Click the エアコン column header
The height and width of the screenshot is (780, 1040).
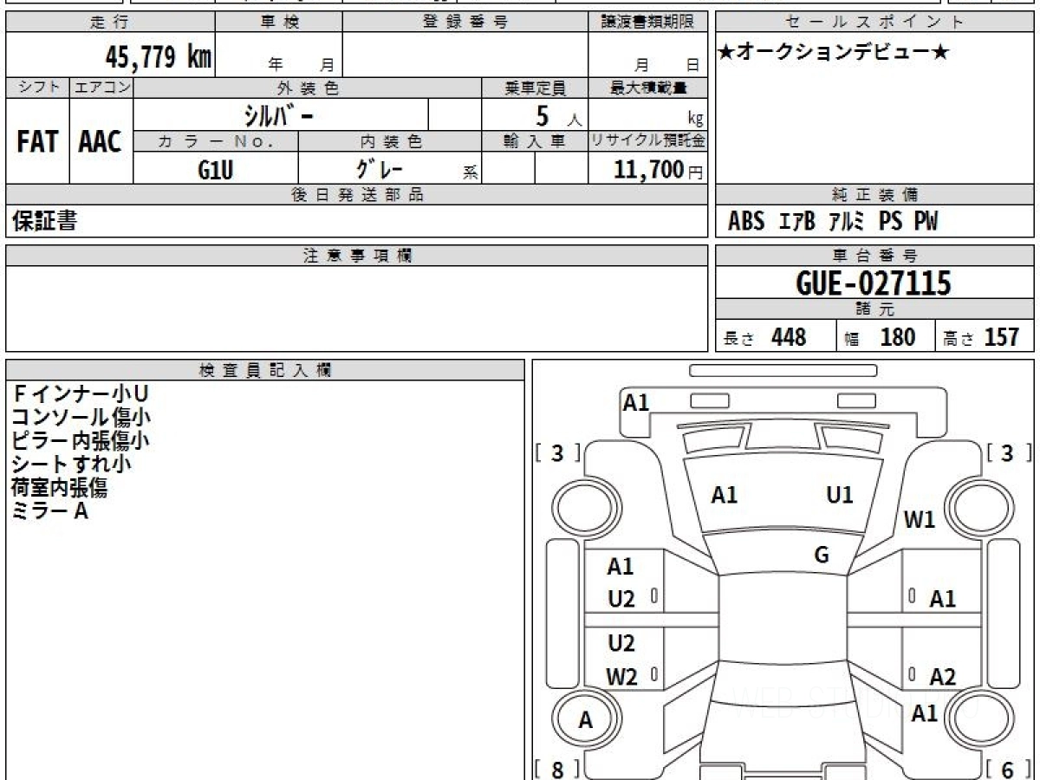(101, 88)
